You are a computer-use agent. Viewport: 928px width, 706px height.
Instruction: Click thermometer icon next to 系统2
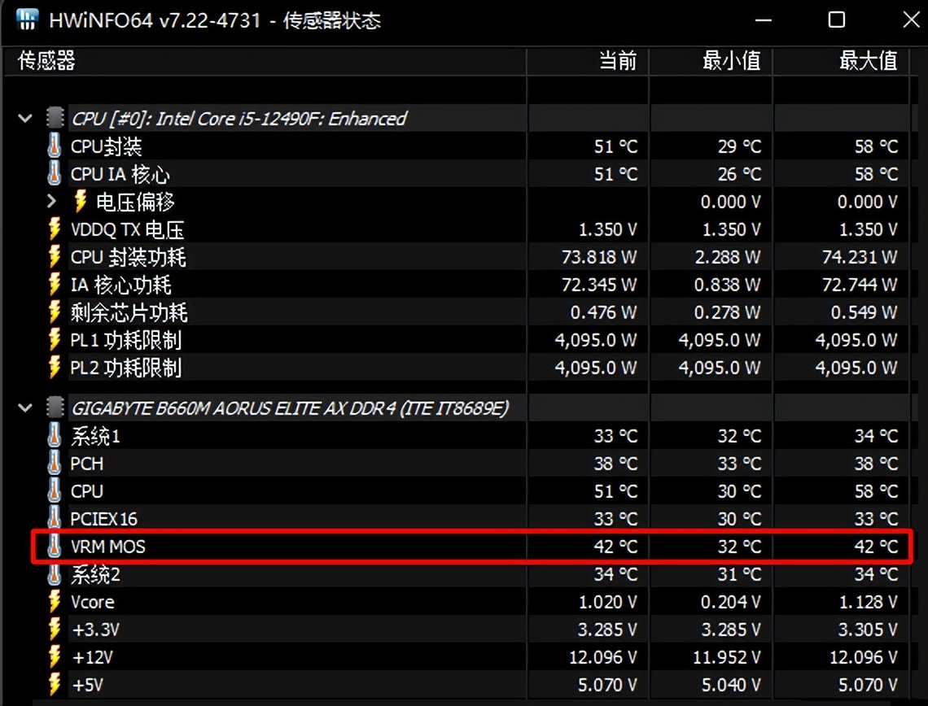55,573
